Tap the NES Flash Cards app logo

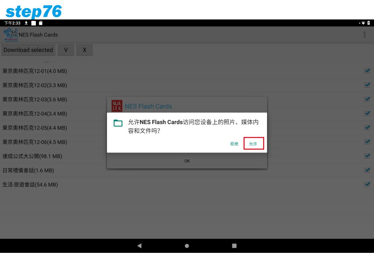(x=11, y=35)
